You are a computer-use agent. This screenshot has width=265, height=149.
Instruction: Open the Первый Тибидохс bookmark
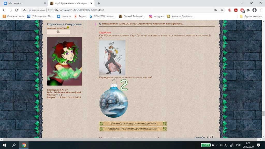[132, 16]
